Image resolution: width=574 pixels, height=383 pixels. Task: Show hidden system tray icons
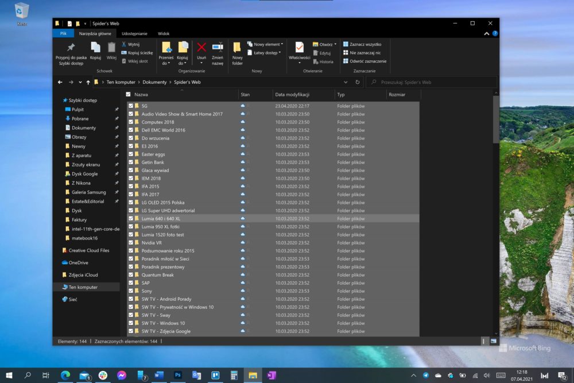(414, 376)
